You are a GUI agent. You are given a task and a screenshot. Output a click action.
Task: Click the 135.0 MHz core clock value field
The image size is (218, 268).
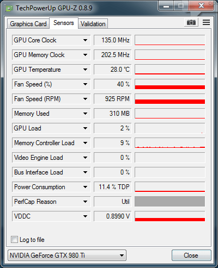pos(113,40)
